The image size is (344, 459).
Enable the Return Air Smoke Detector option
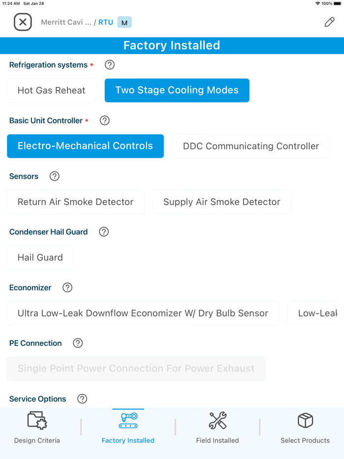75,201
